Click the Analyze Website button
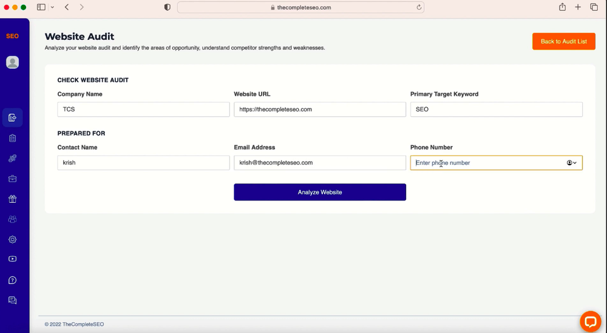 coord(320,192)
